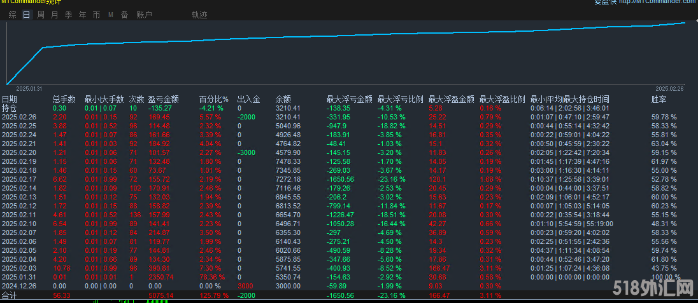The width and height of the screenshot is (698, 303).
Task: Click the balance value 7478.33
Action: (x=288, y=161)
